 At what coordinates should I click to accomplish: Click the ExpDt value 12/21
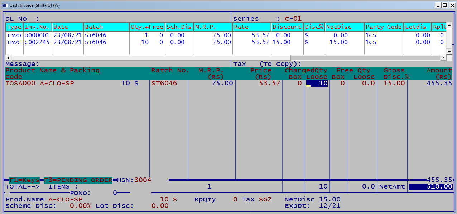pos(330,206)
